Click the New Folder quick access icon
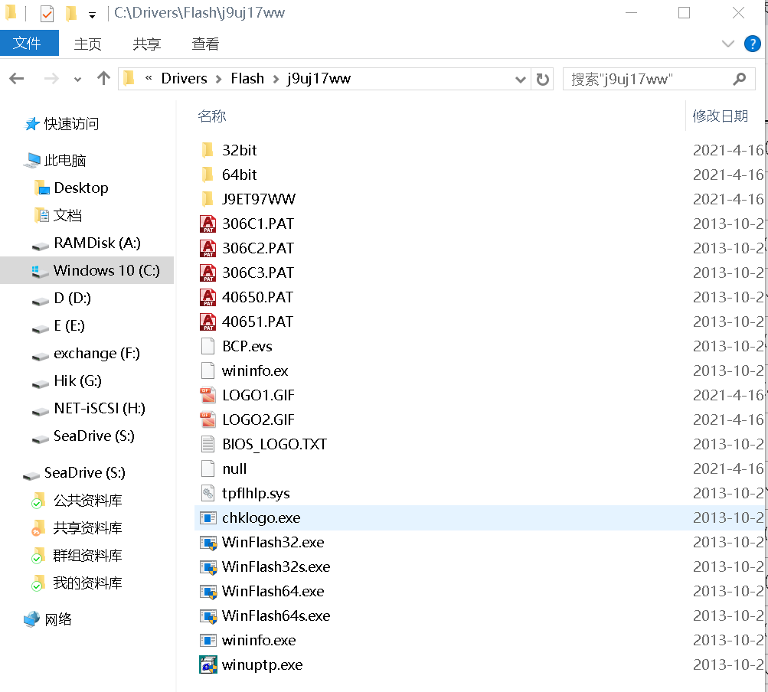The image size is (768, 692). pos(71,13)
